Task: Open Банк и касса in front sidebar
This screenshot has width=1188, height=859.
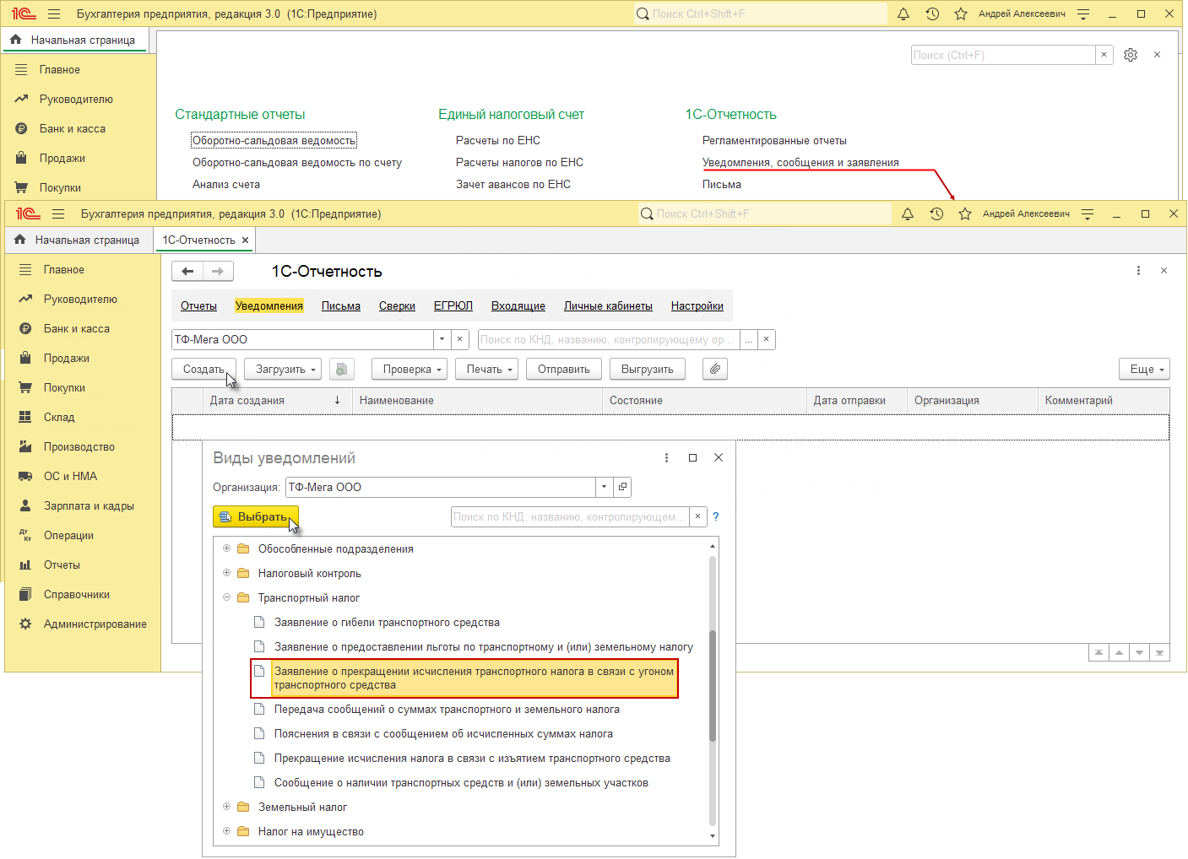Action: click(x=77, y=329)
